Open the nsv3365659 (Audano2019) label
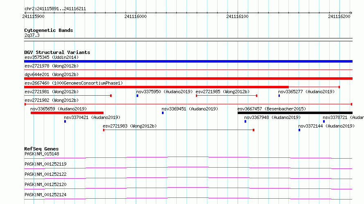 58,109
